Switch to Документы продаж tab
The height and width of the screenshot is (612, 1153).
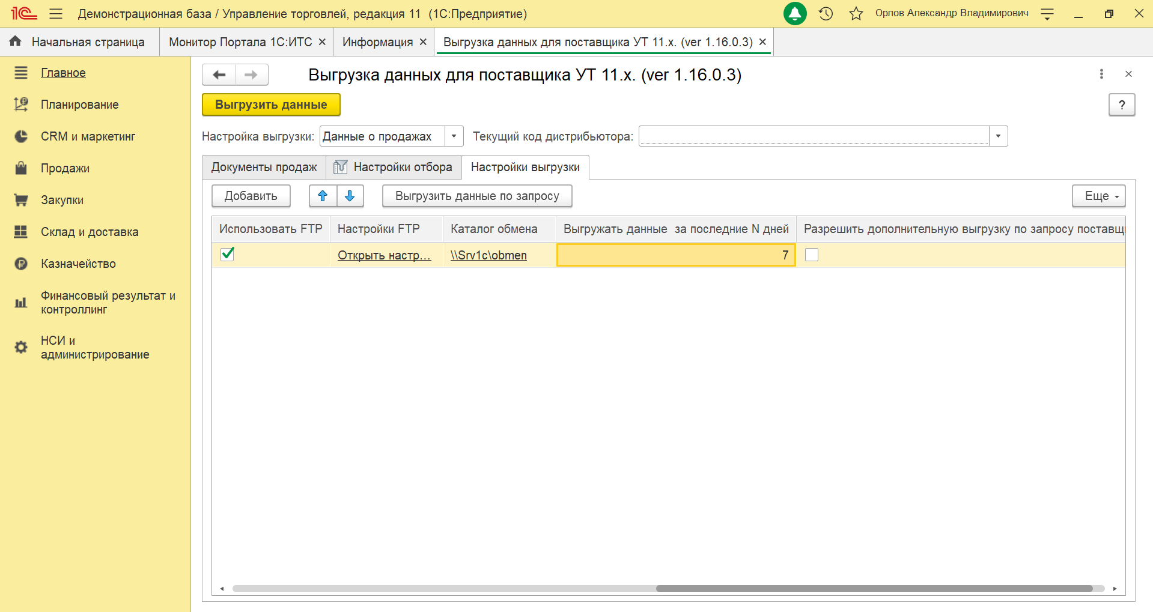point(264,167)
